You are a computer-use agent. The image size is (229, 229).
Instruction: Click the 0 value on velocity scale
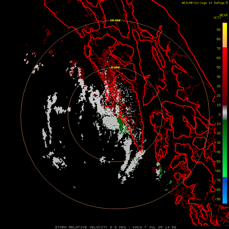click(220, 114)
